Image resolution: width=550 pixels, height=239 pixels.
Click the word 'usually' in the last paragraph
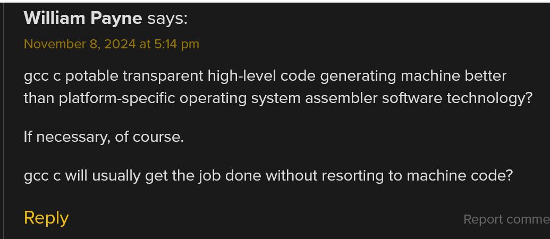tap(116, 176)
